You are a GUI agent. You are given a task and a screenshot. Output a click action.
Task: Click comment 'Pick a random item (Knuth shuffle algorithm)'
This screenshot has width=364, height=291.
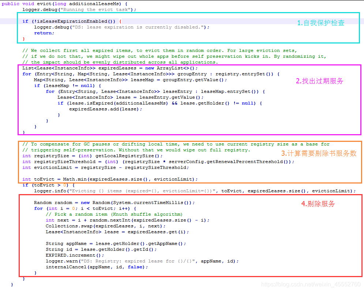coord(114,214)
